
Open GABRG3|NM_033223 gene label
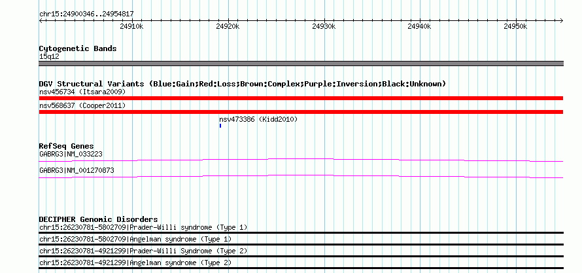(x=71, y=154)
